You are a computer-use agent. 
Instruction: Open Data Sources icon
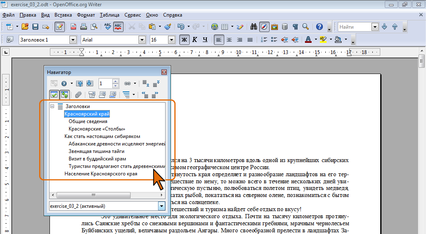point(285,27)
